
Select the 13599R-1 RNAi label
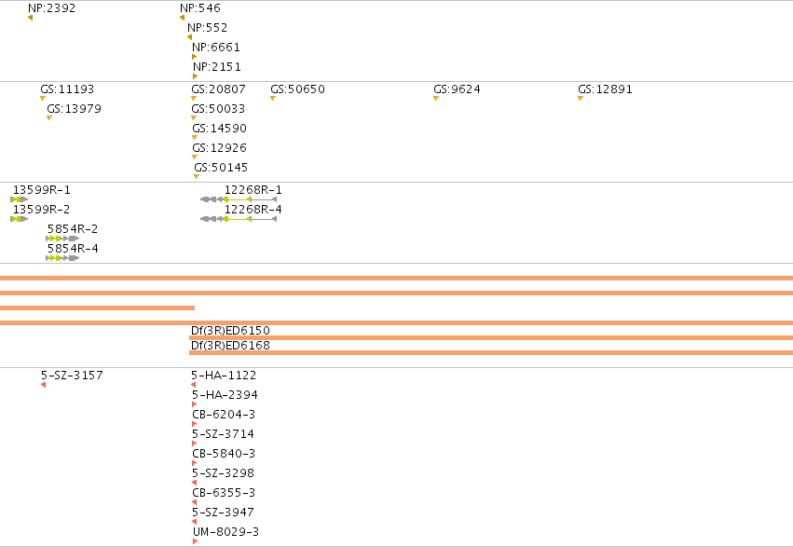42,190
